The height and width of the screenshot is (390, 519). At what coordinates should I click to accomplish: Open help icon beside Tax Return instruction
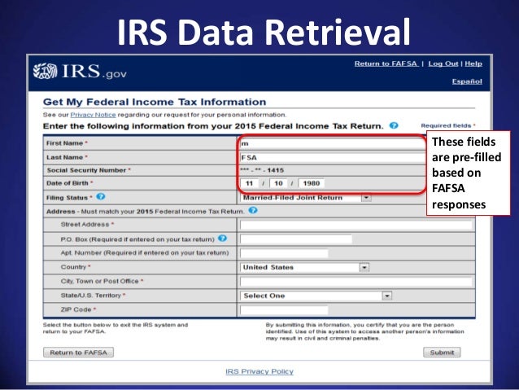pyautogui.click(x=394, y=125)
